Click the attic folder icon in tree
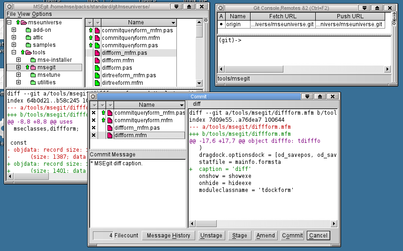 pyautogui.click(x=29, y=37)
